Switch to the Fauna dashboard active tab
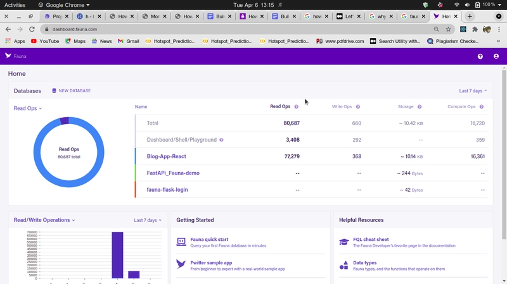Image resolution: width=507 pixels, height=284 pixels. [x=446, y=16]
